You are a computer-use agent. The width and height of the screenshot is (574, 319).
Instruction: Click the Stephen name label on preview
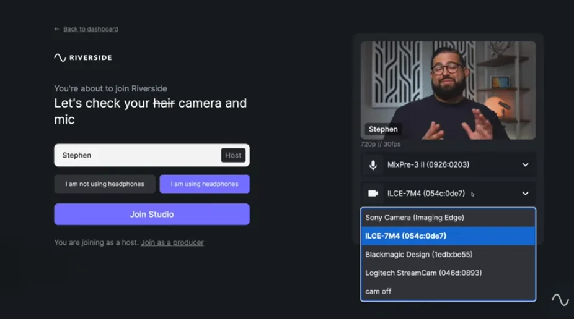383,129
